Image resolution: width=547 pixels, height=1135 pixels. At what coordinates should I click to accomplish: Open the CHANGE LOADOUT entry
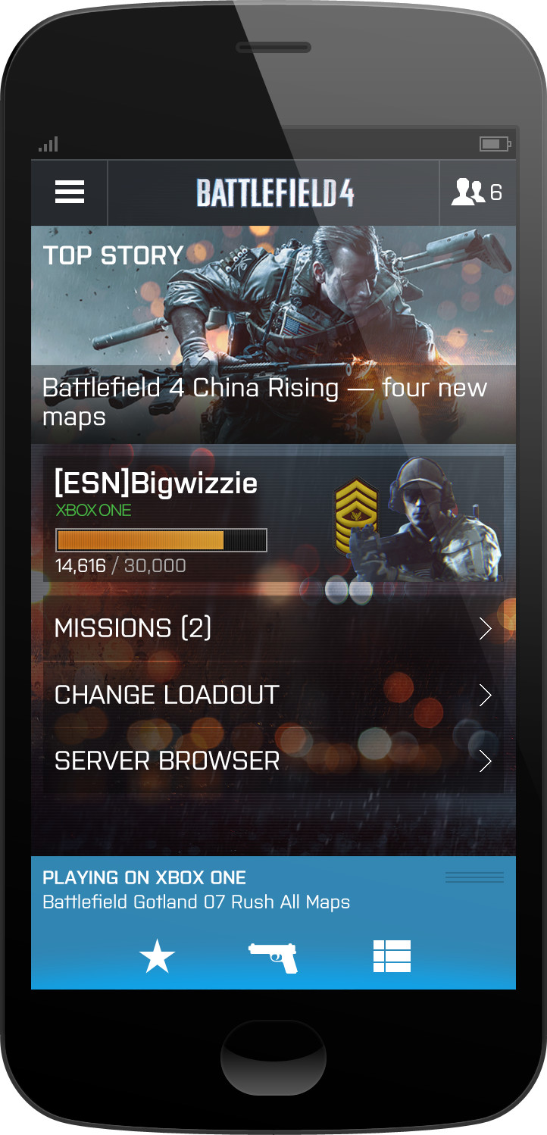click(273, 695)
